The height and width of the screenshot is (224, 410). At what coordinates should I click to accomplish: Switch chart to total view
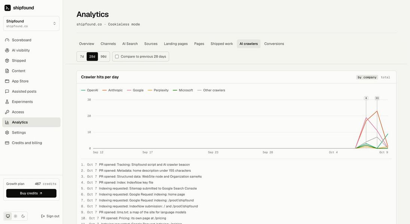[385, 77]
